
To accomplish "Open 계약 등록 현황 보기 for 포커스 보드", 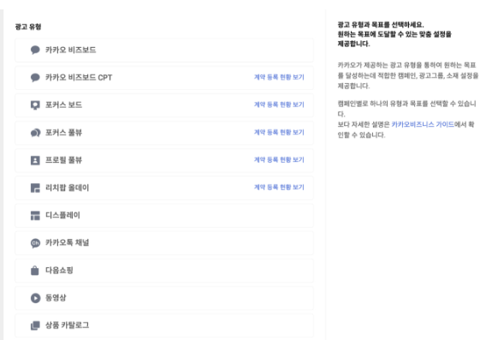I will tap(279, 104).
